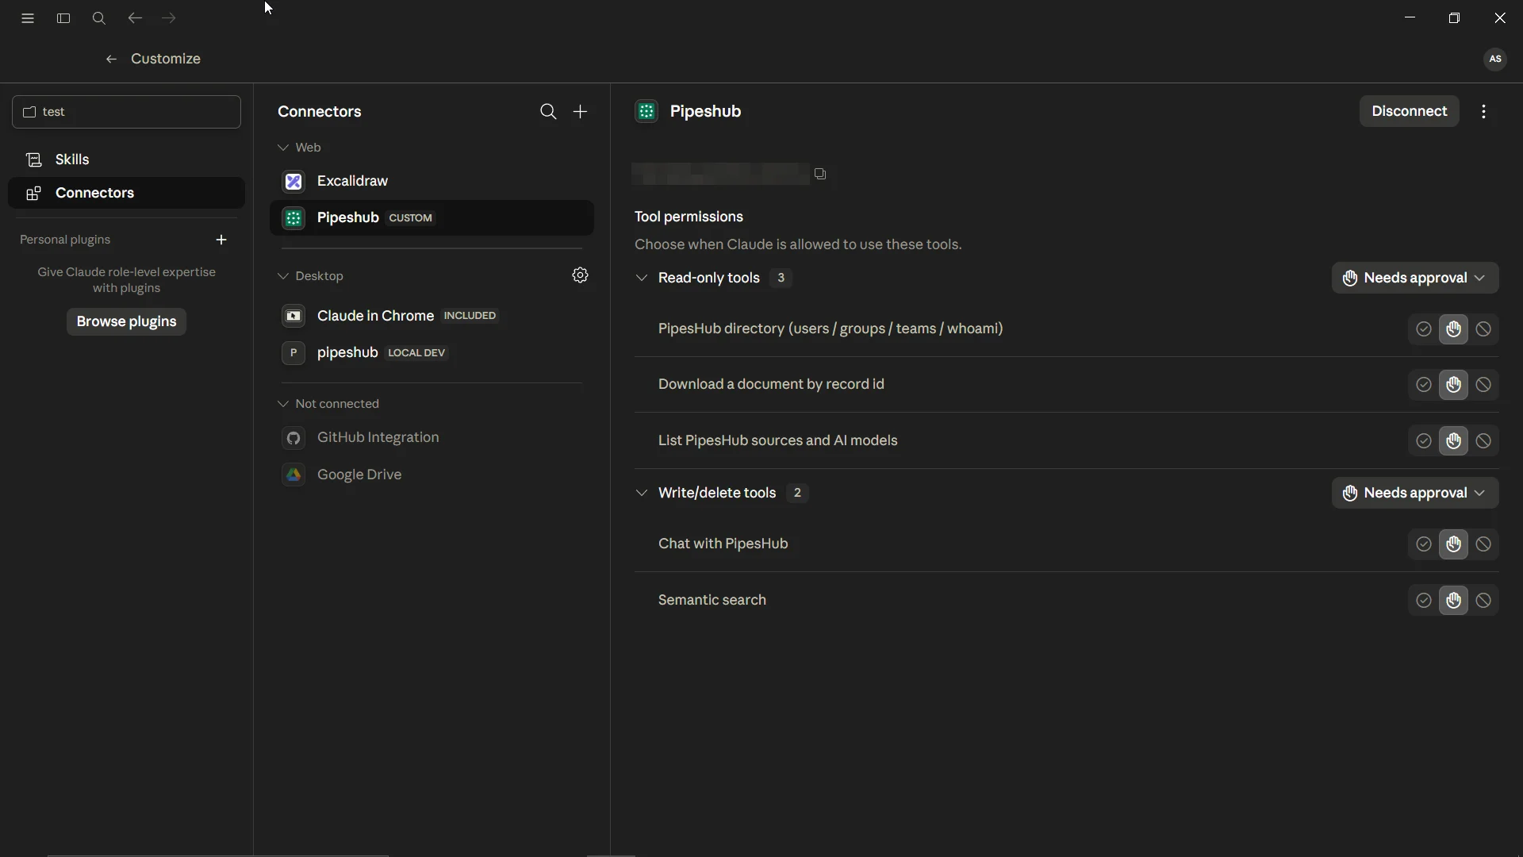Click the Disconnect button

pos(1409,112)
